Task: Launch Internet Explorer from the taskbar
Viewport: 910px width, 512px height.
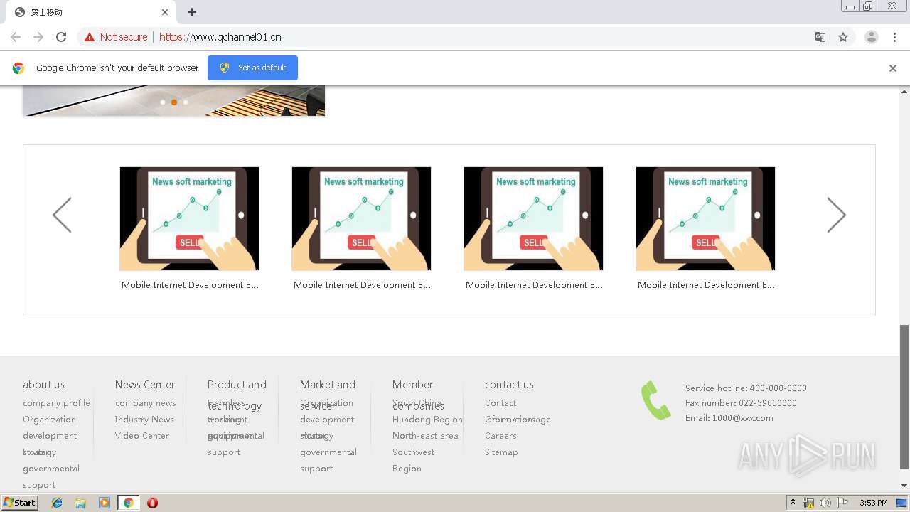Action: click(x=57, y=503)
